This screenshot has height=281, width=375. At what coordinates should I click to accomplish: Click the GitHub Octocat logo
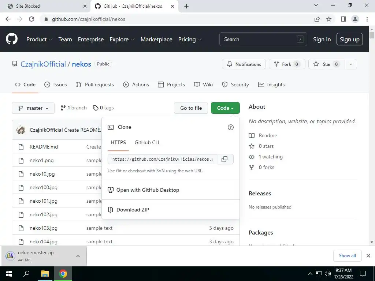[11, 39]
